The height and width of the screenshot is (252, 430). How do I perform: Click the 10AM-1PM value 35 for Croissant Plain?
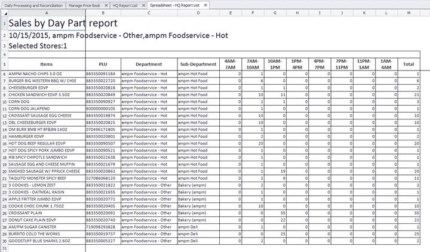pos(275,213)
